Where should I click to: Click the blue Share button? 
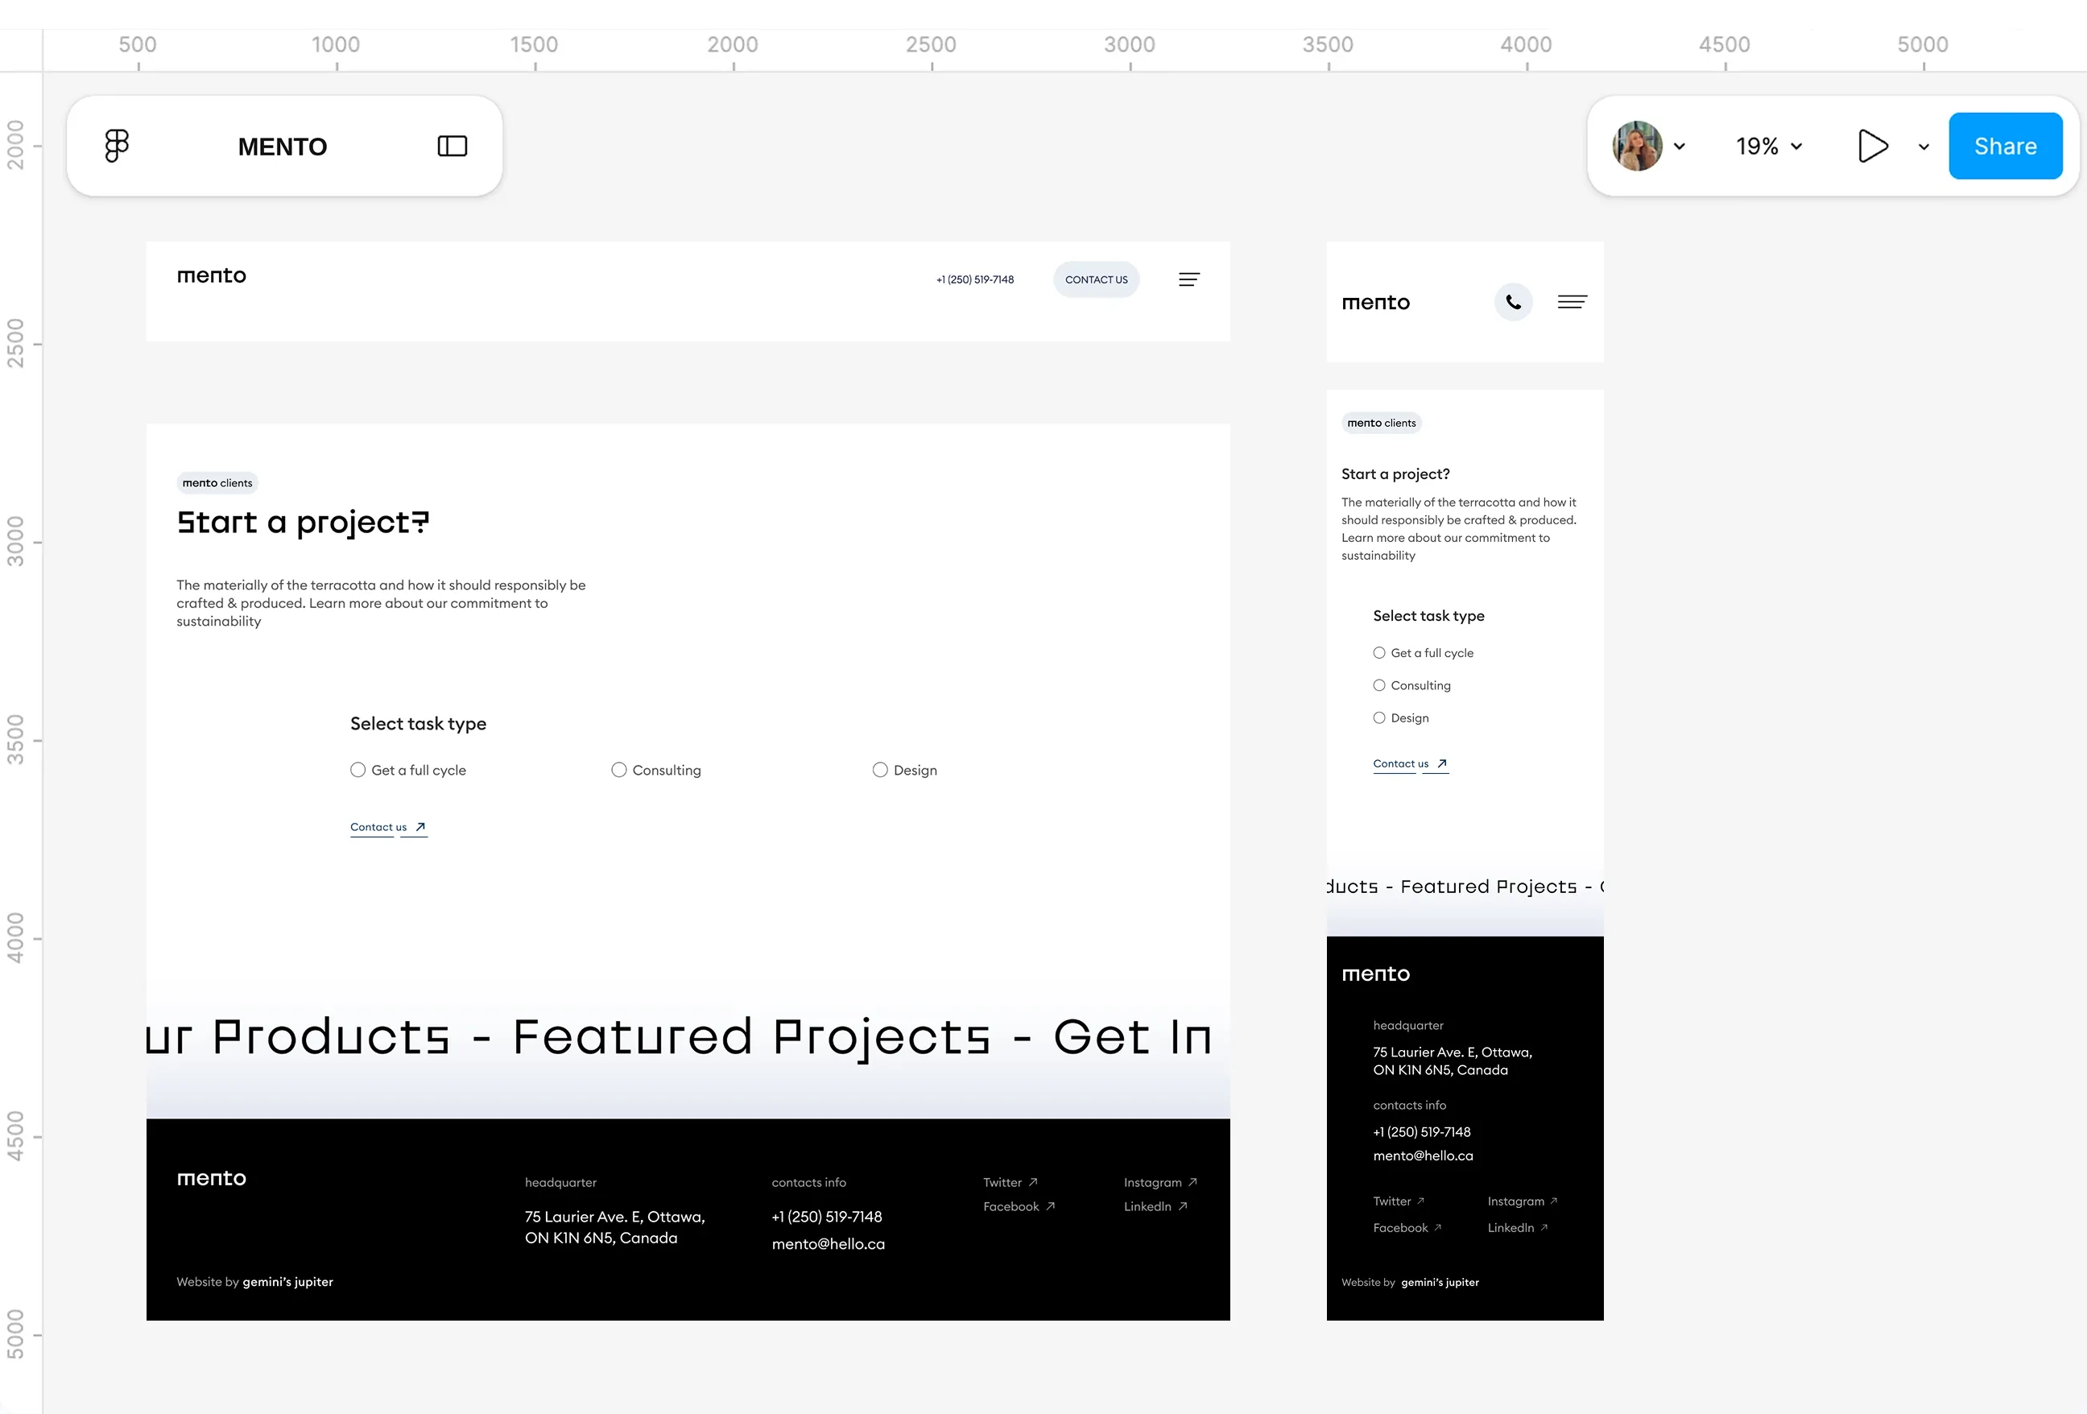[x=2006, y=146]
